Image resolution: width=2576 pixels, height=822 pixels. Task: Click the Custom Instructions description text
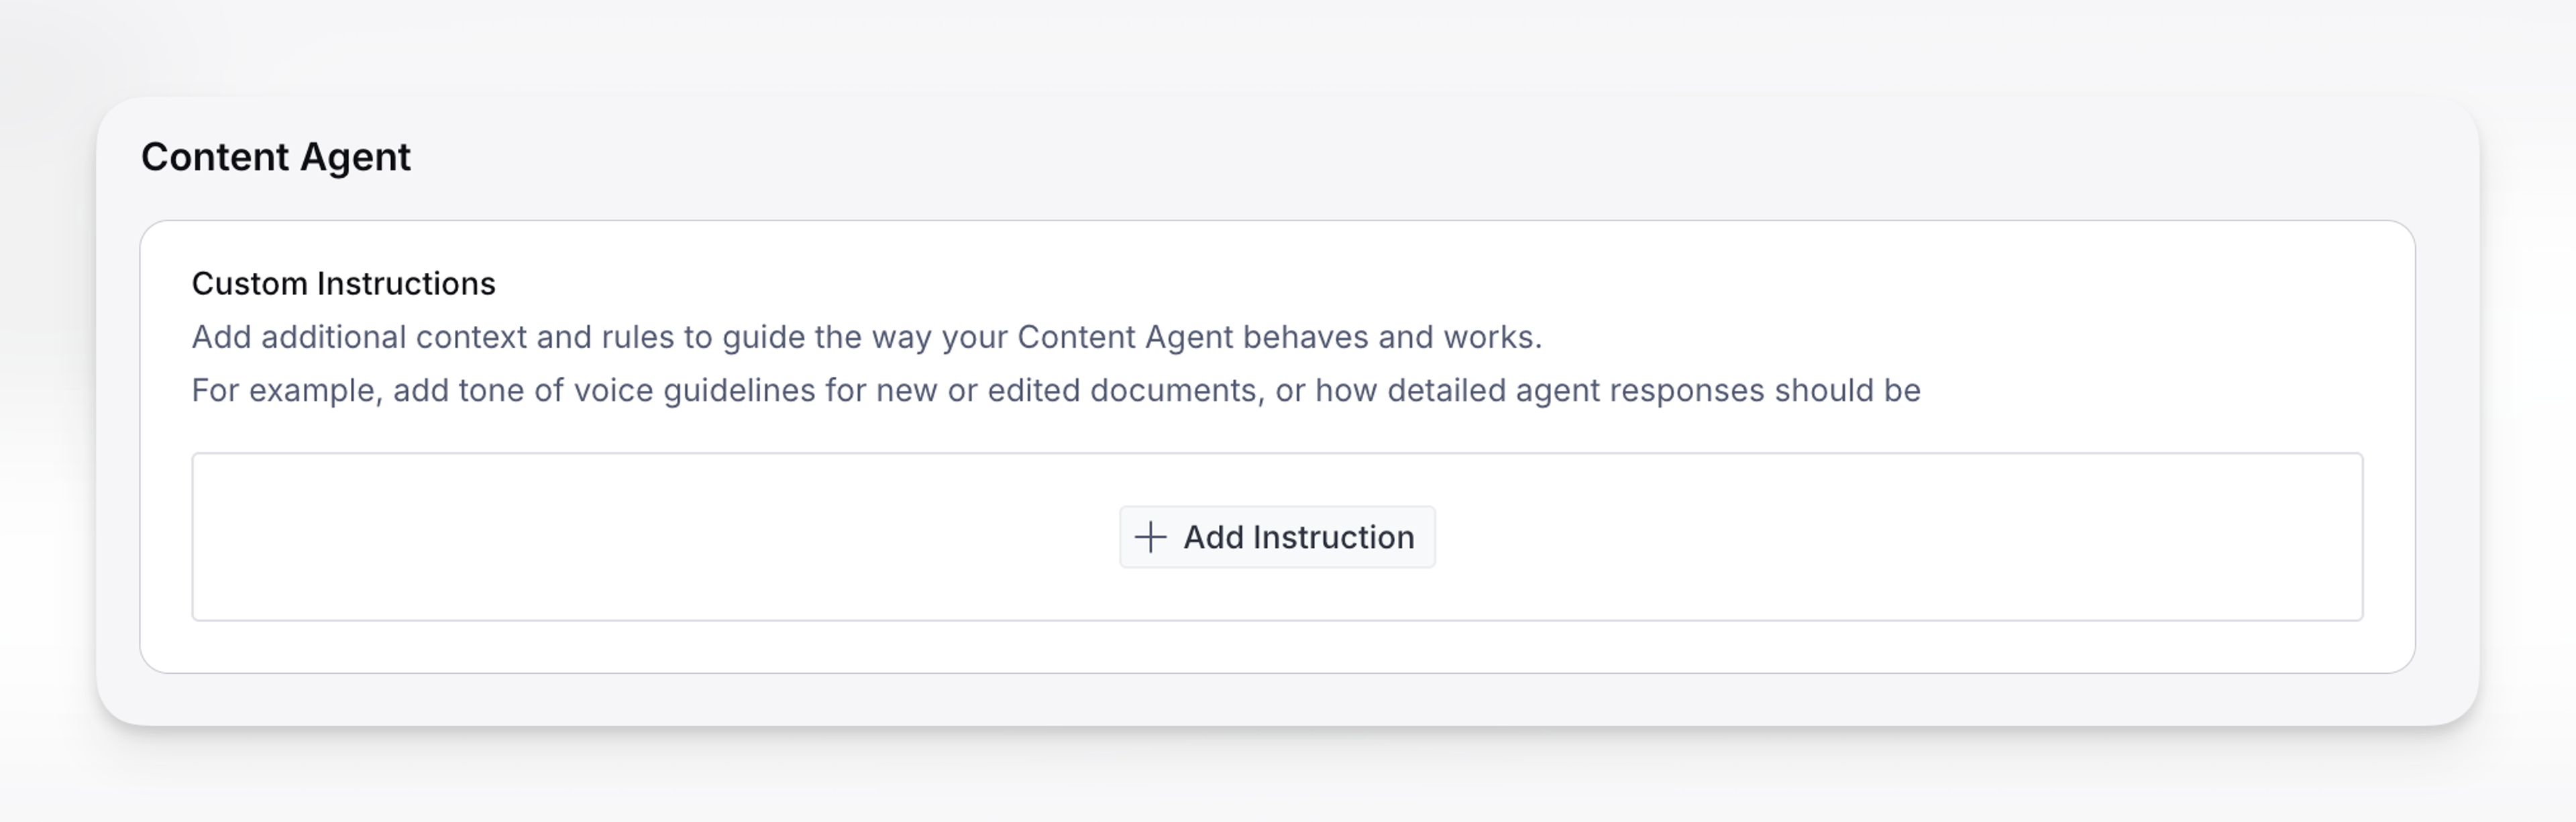[866, 337]
